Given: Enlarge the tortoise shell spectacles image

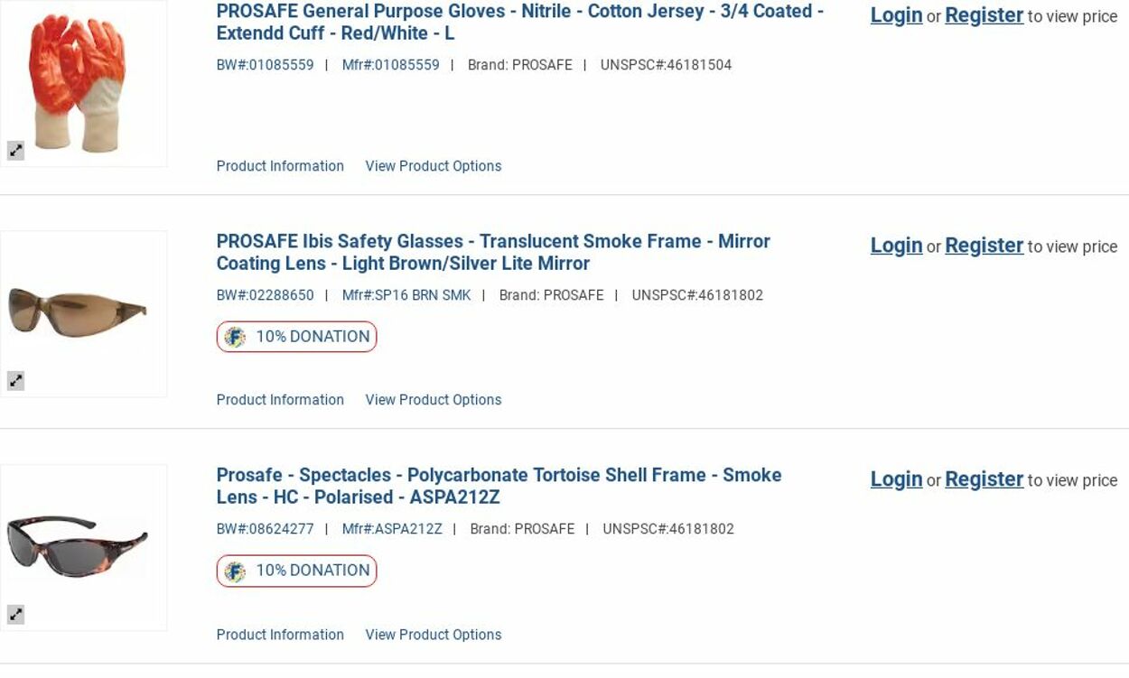Looking at the screenshot, I should (16, 615).
